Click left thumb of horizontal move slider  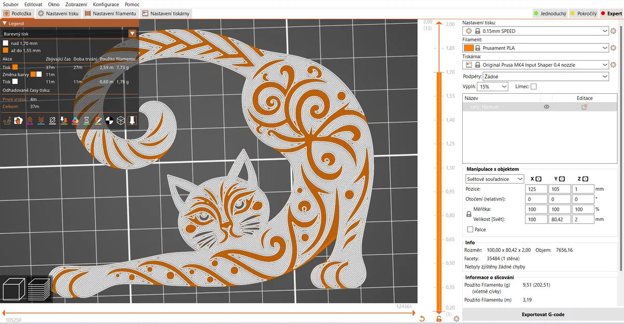[x=4, y=313]
